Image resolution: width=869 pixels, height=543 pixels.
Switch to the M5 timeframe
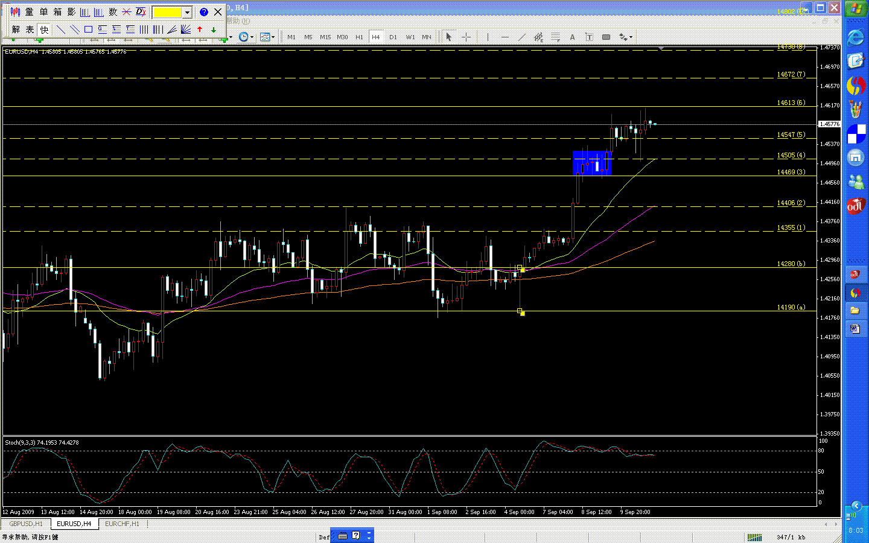pos(308,37)
